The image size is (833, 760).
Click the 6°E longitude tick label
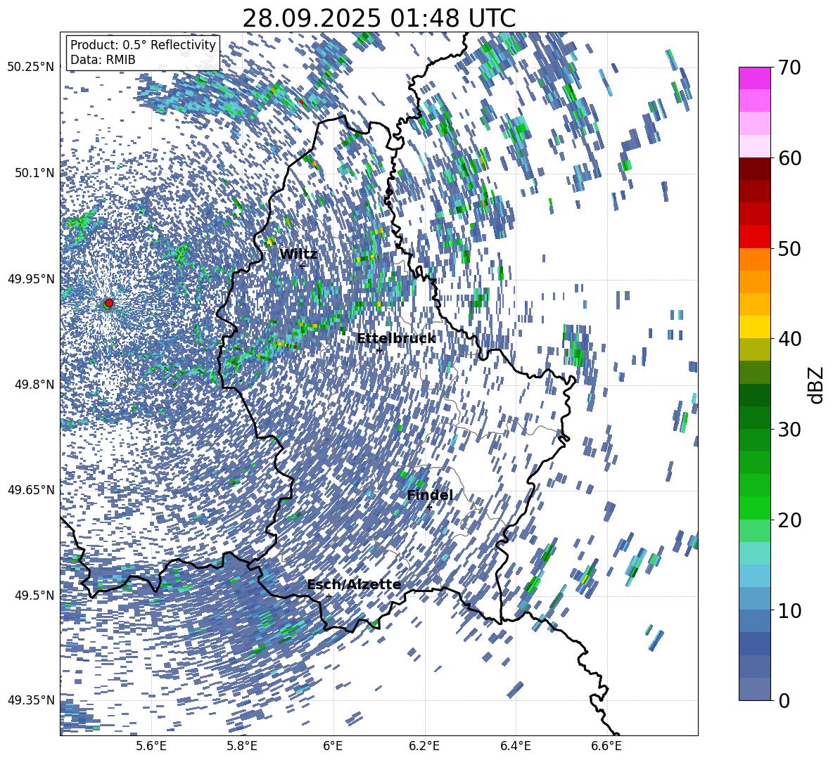333,746
